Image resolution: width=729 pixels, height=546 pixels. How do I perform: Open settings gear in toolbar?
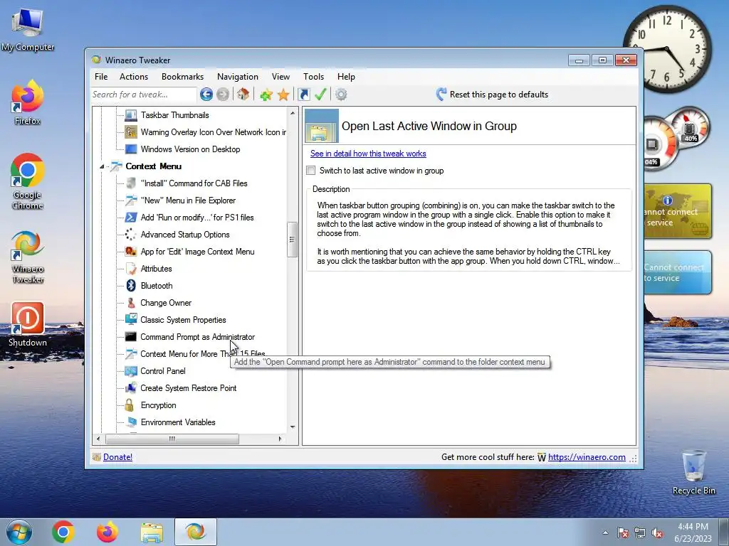point(341,95)
